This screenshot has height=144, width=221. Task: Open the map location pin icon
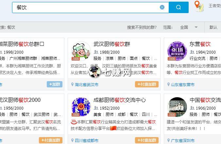coord(199,6)
